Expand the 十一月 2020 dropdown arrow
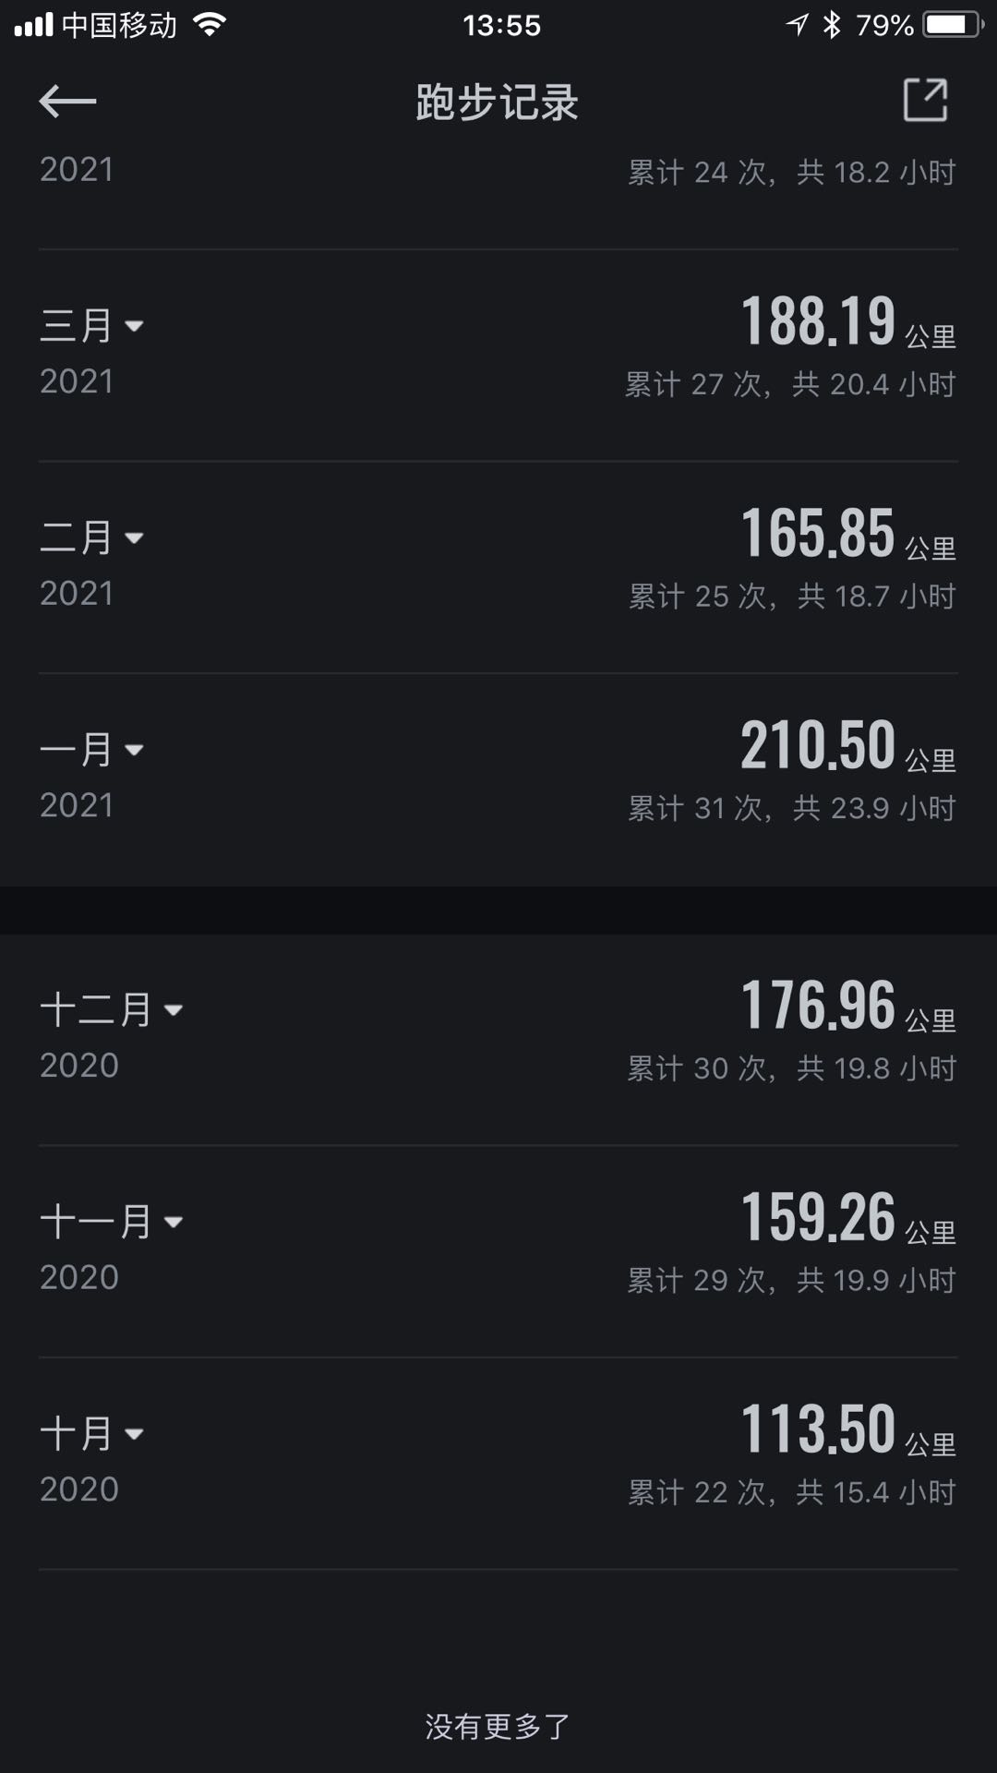Viewport: 997px width, 1773px height. pos(173,1222)
